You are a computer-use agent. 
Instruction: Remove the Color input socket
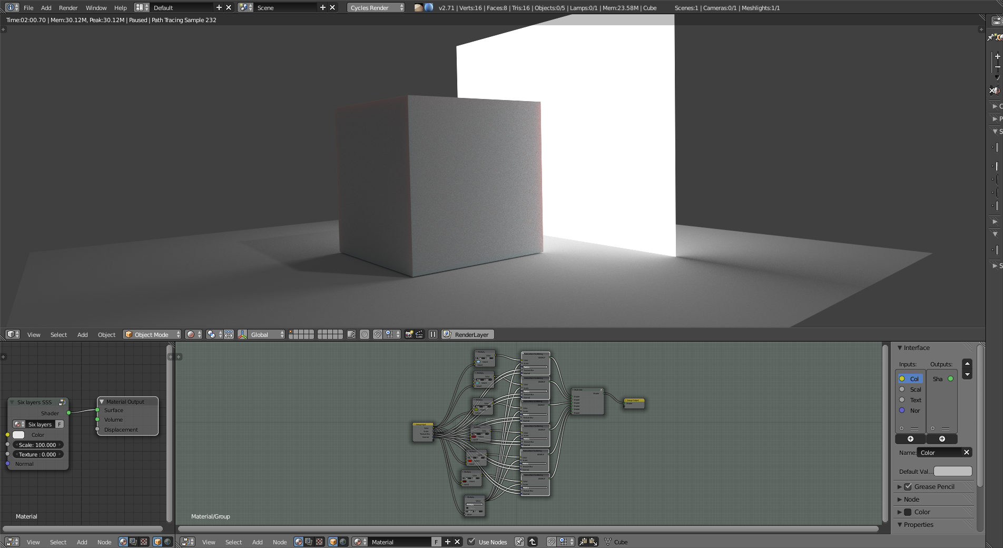pos(967,452)
